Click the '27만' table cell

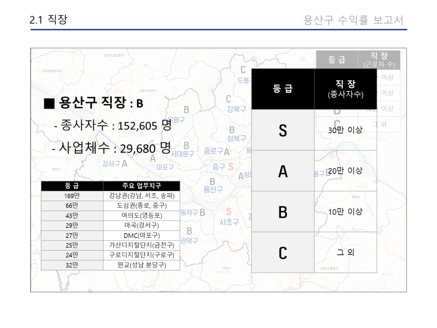tap(72, 236)
